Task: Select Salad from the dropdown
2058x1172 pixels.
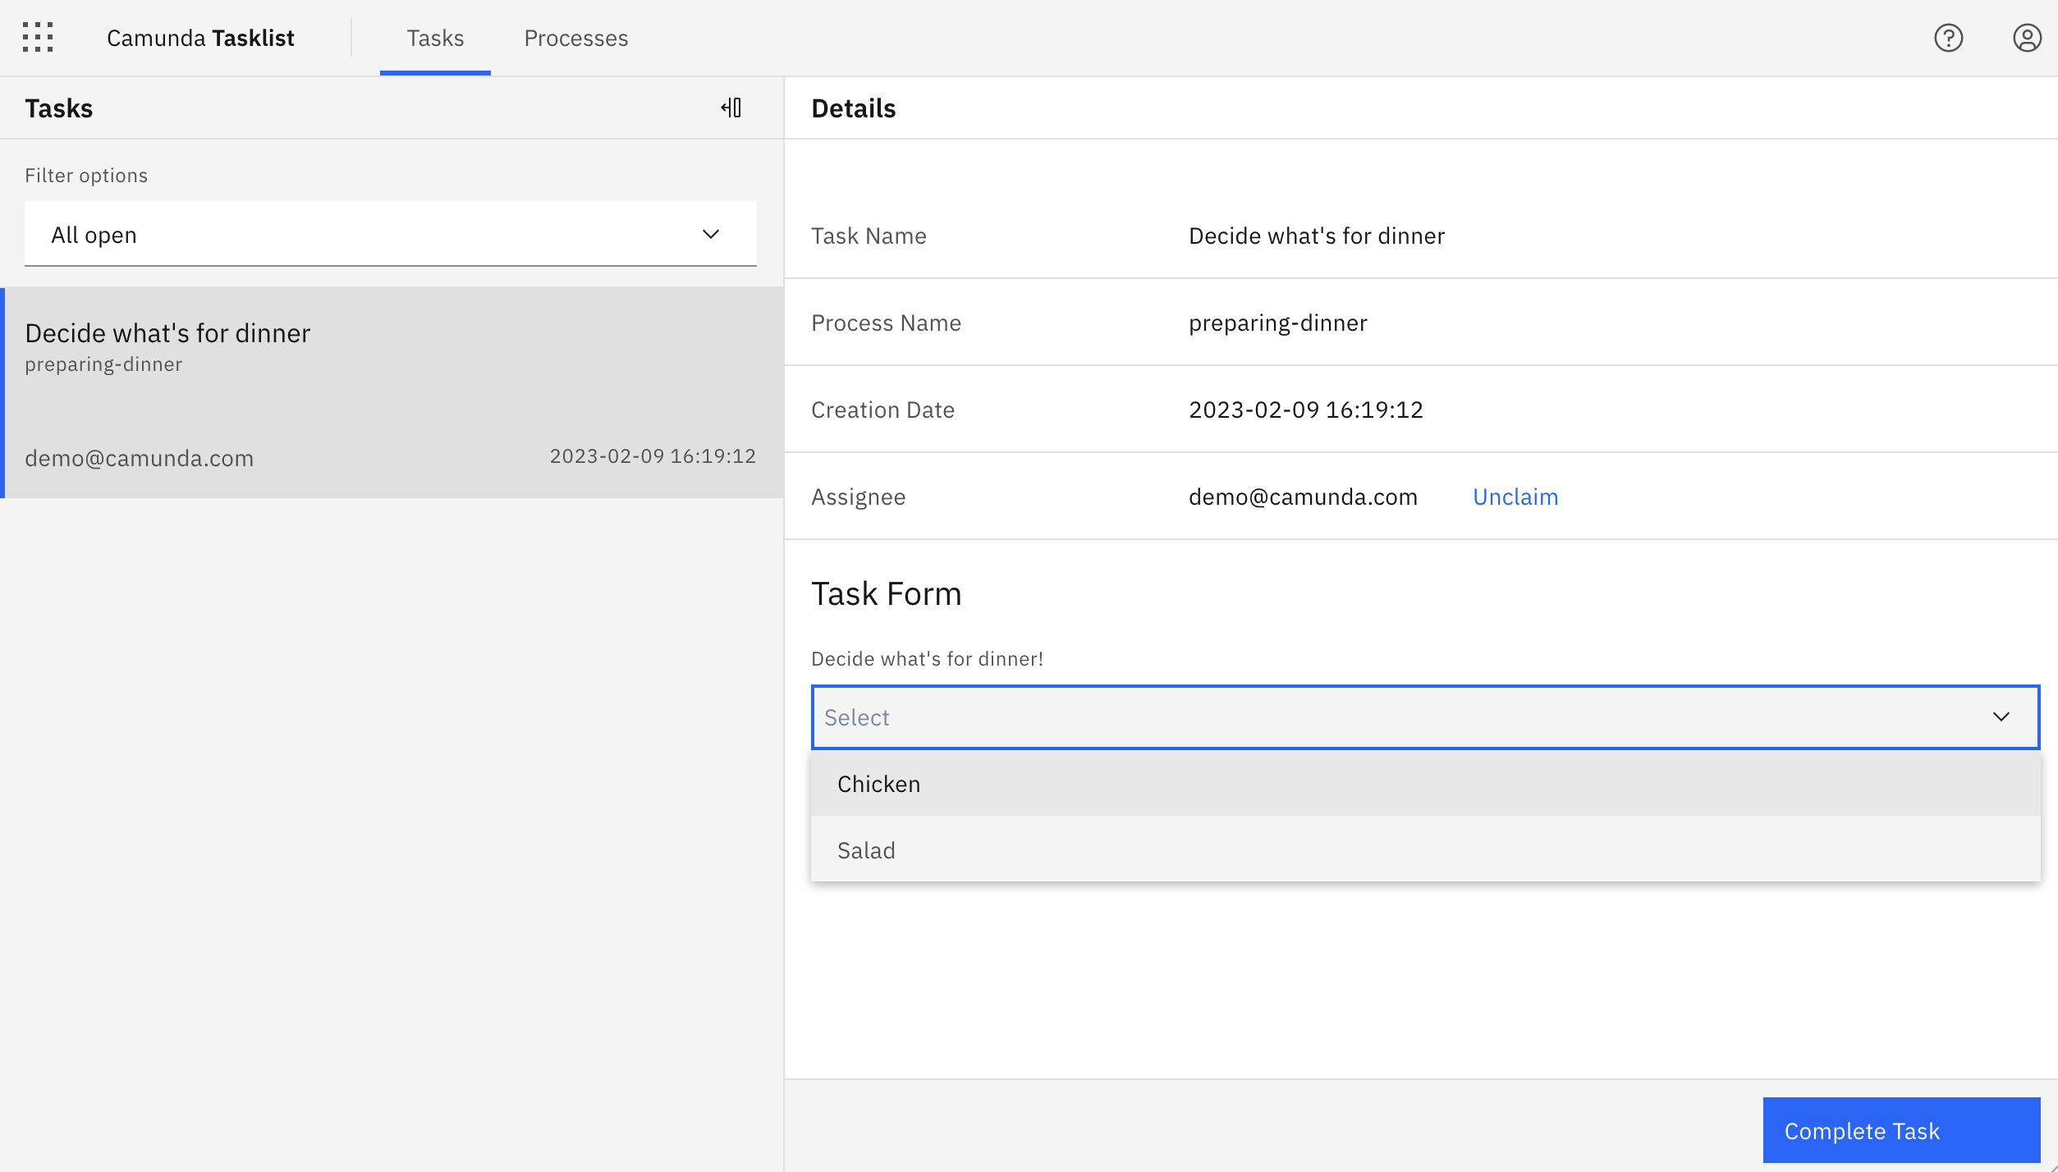Action: coord(866,850)
